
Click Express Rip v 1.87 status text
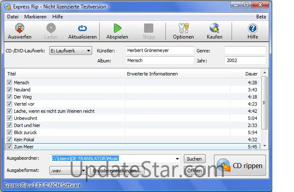(43, 185)
